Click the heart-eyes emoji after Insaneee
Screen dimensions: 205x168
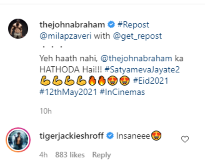coord(157,136)
